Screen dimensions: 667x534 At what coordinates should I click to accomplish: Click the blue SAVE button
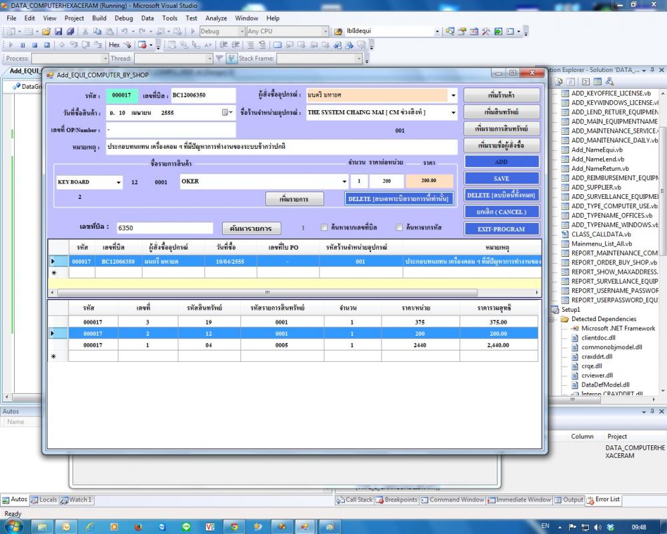[x=502, y=178]
